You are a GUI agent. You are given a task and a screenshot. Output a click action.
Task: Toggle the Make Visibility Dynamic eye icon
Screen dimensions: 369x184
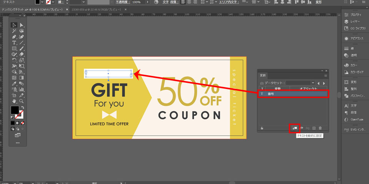302,128
